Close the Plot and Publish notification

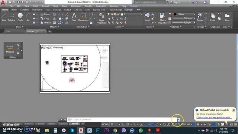(234, 110)
